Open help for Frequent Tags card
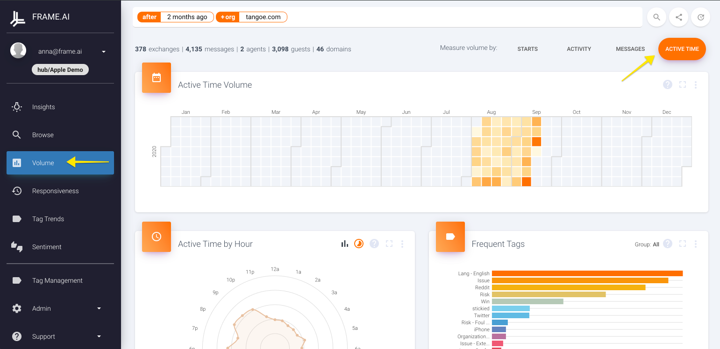Screen dimensions: 720x349 click(668, 244)
